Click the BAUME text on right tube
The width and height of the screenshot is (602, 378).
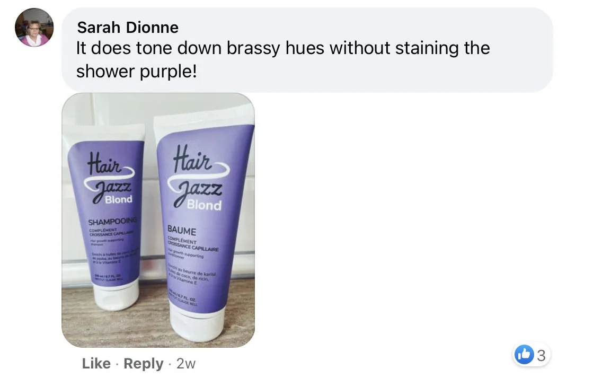pos(182,231)
